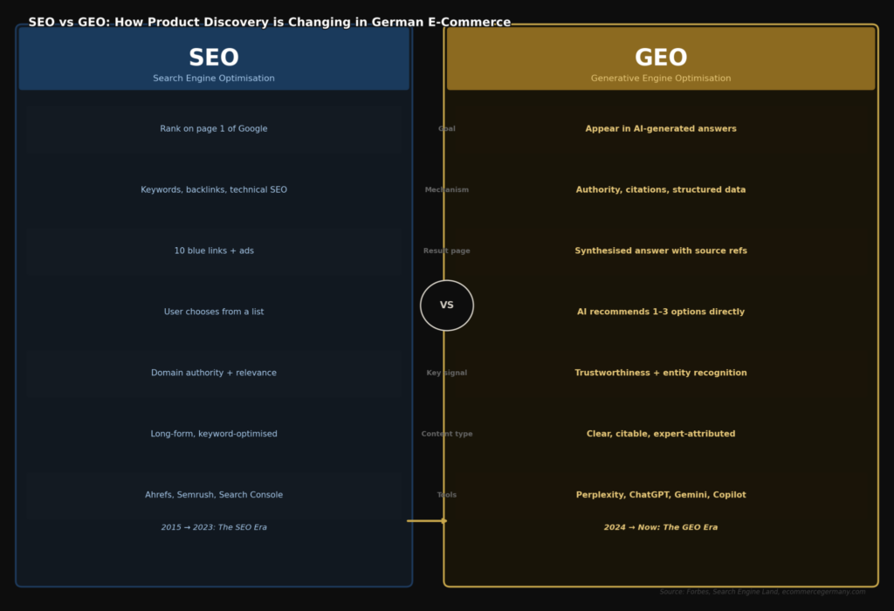This screenshot has width=894, height=611.
Task: Click the VS circle badge
Action: [x=447, y=305]
